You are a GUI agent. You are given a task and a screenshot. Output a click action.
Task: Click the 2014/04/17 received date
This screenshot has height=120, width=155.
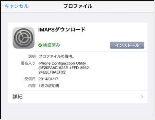(48, 79)
